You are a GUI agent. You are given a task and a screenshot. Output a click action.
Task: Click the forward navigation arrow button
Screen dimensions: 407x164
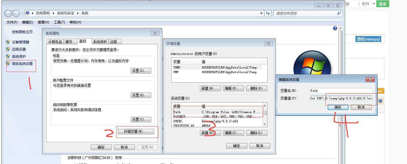[x=16, y=13]
